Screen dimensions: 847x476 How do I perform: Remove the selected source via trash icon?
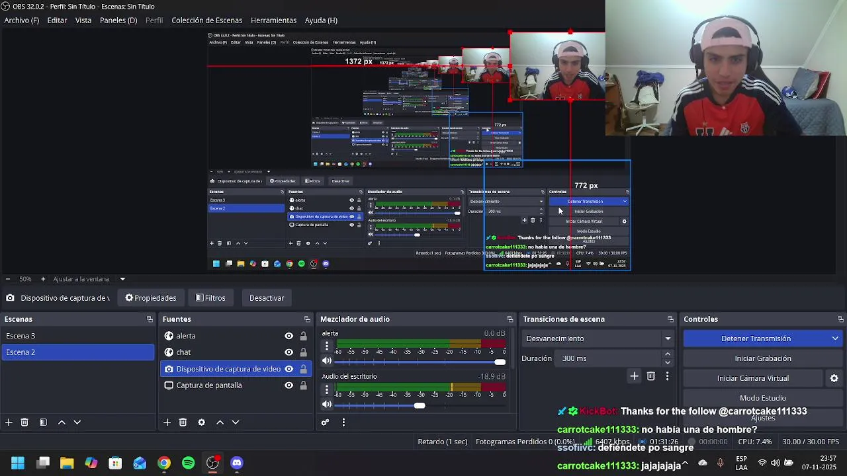point(183,422)
